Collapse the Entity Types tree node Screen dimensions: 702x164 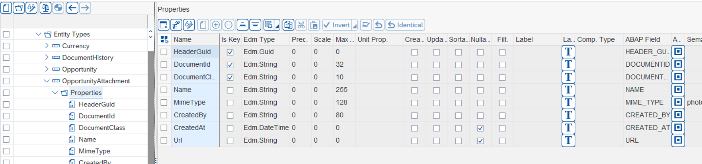pyautogui.click(x=38, y=34)
